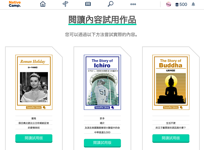This screenshot has height=150, width=204.
Task: Click the signpost guide icon
Action: pos(65,4)
